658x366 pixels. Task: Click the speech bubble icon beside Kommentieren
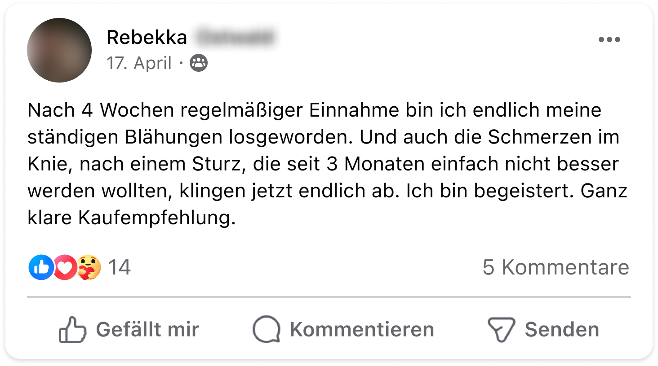tap(267, 330)
